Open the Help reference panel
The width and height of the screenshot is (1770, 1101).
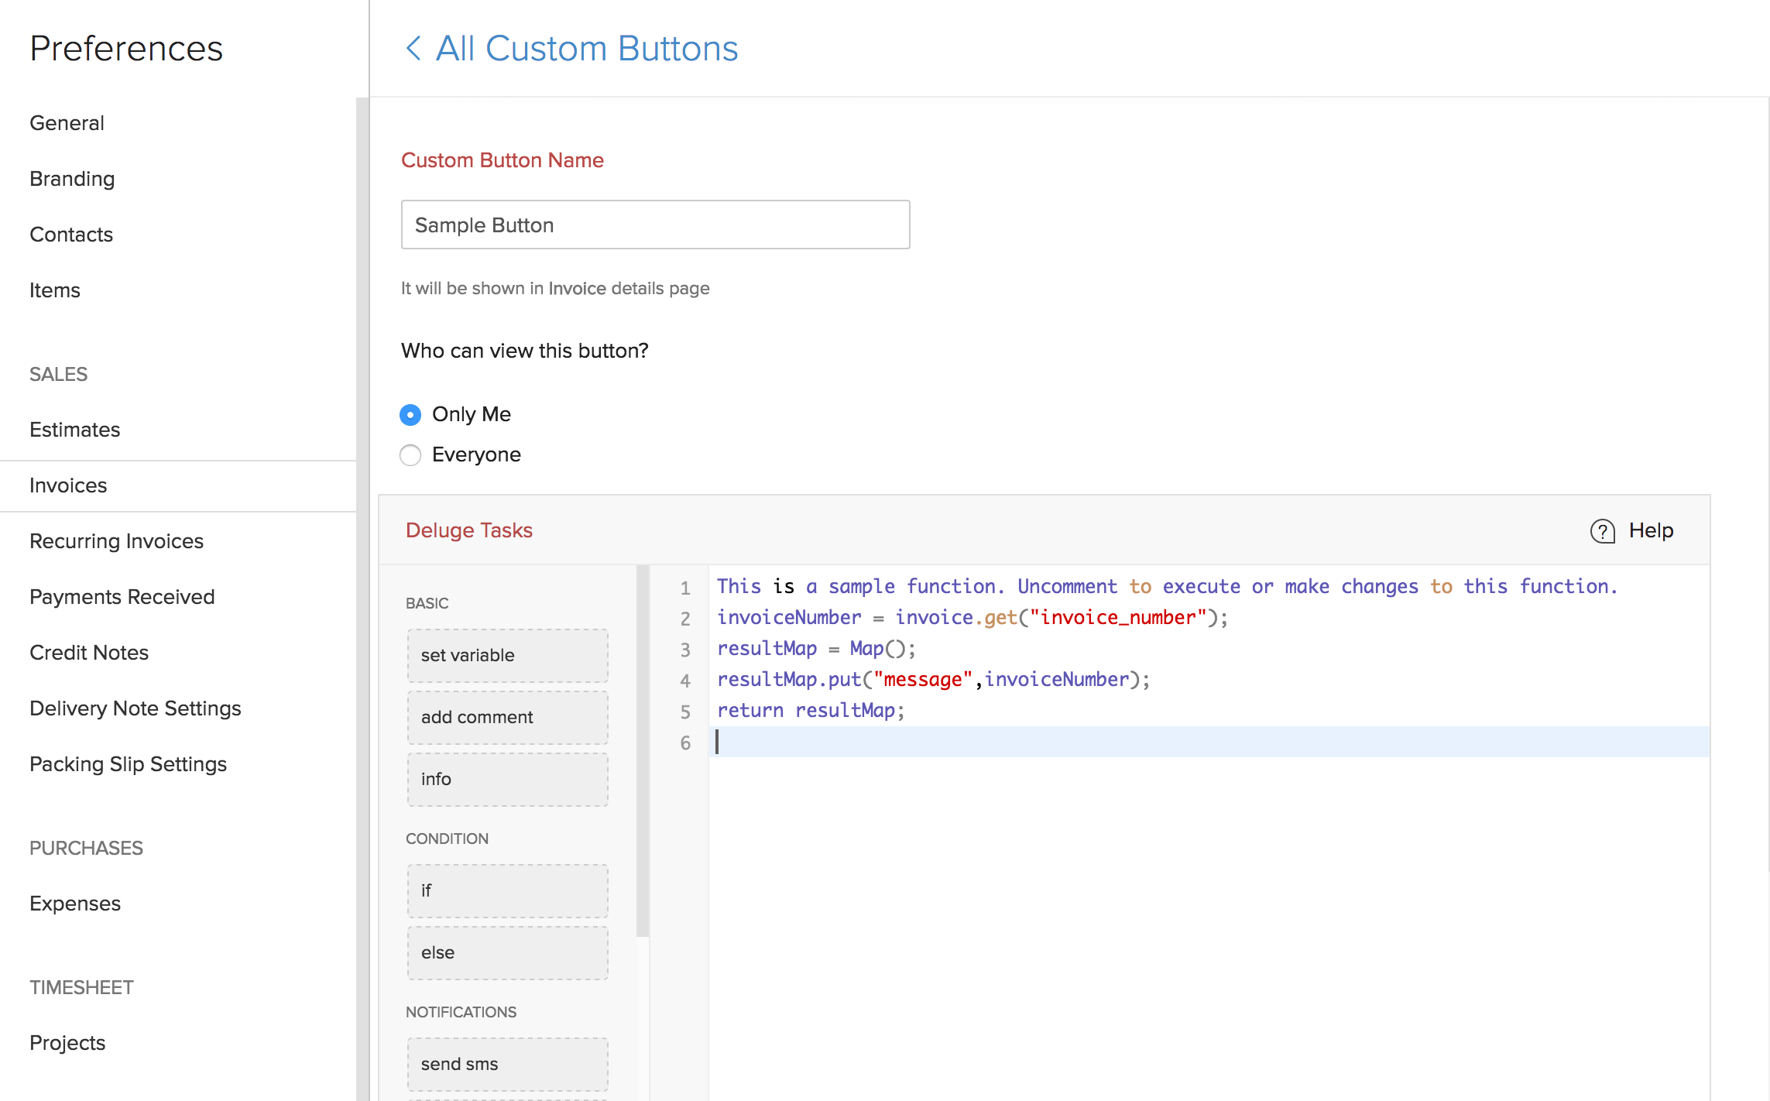tap(1635, 530)
